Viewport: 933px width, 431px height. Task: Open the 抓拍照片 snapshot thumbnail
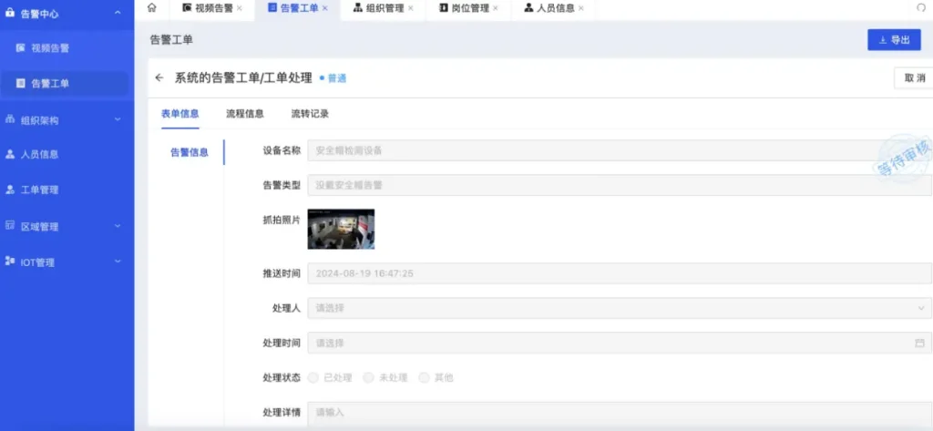point(341,229)
